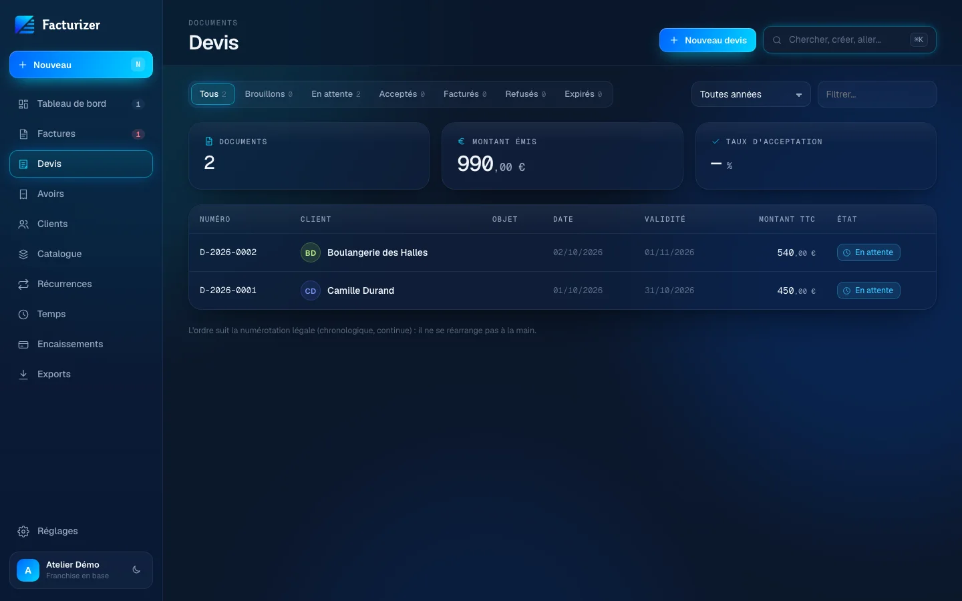Open the Temps tracking section
Image resolution: width=962 pixels, height=601 pixels.
click(x=81, y=314)
